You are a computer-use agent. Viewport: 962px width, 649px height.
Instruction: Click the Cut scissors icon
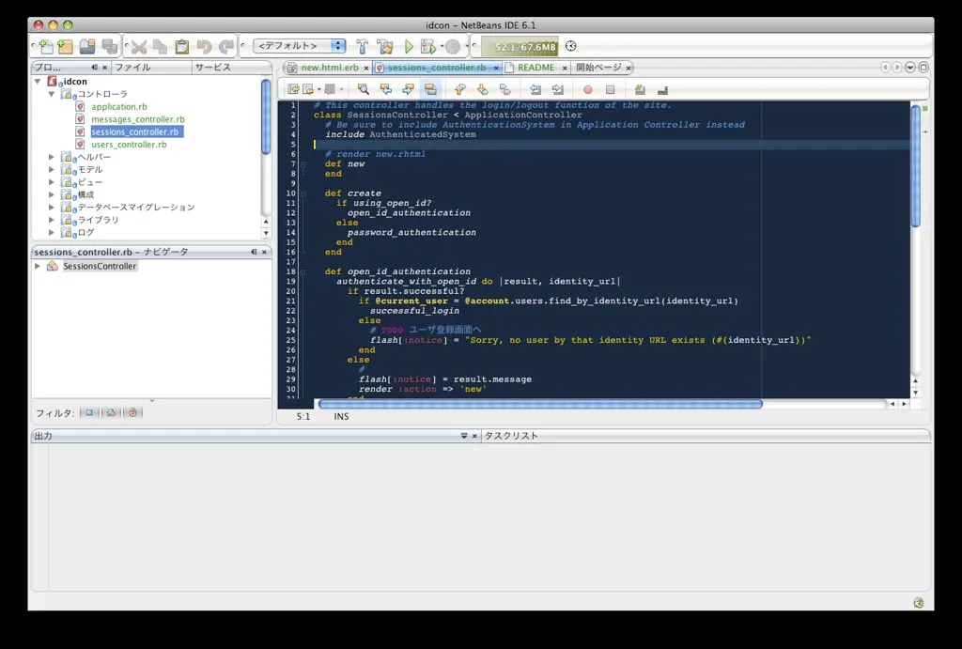139,47
